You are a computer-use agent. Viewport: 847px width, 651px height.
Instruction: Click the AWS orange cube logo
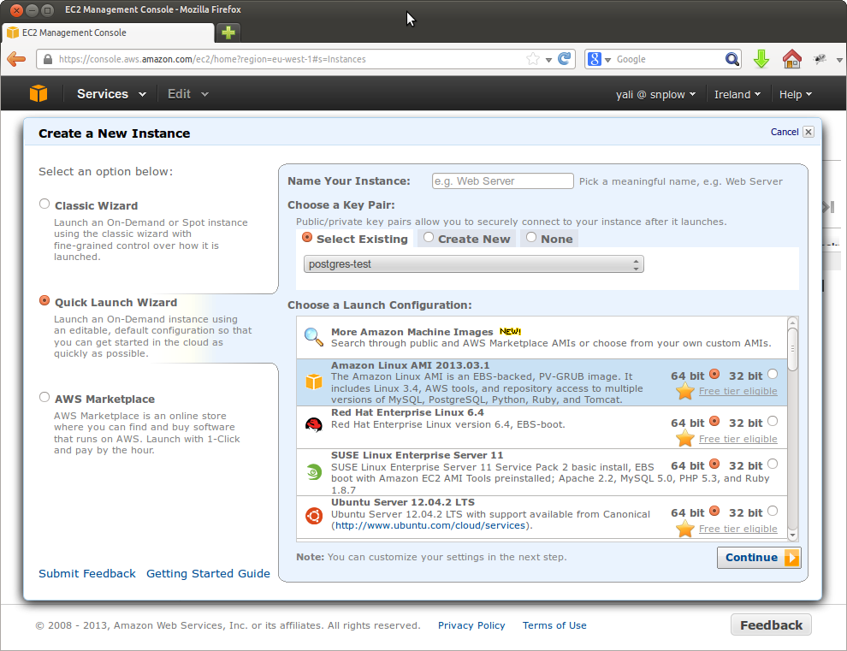pos(38,93)
